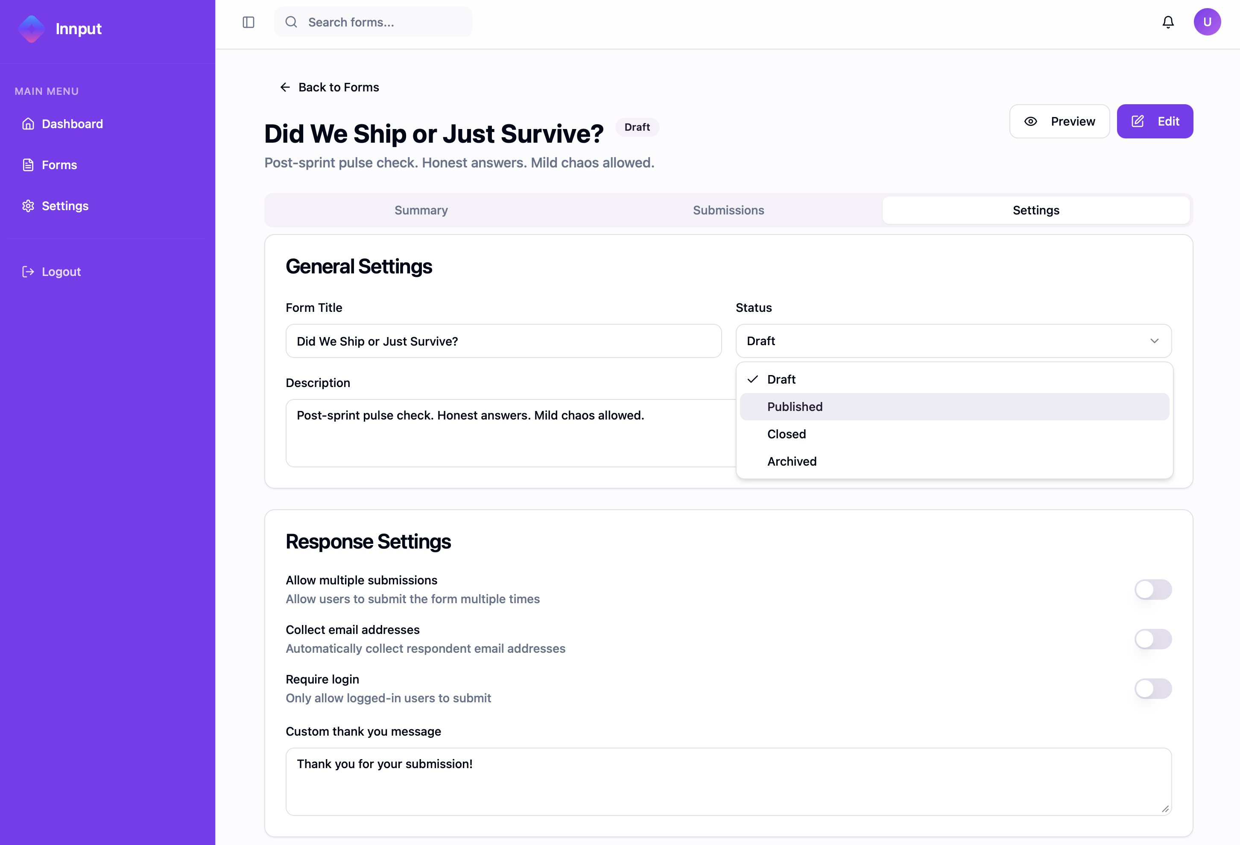Choose Archived as the form status

[792, 461]
